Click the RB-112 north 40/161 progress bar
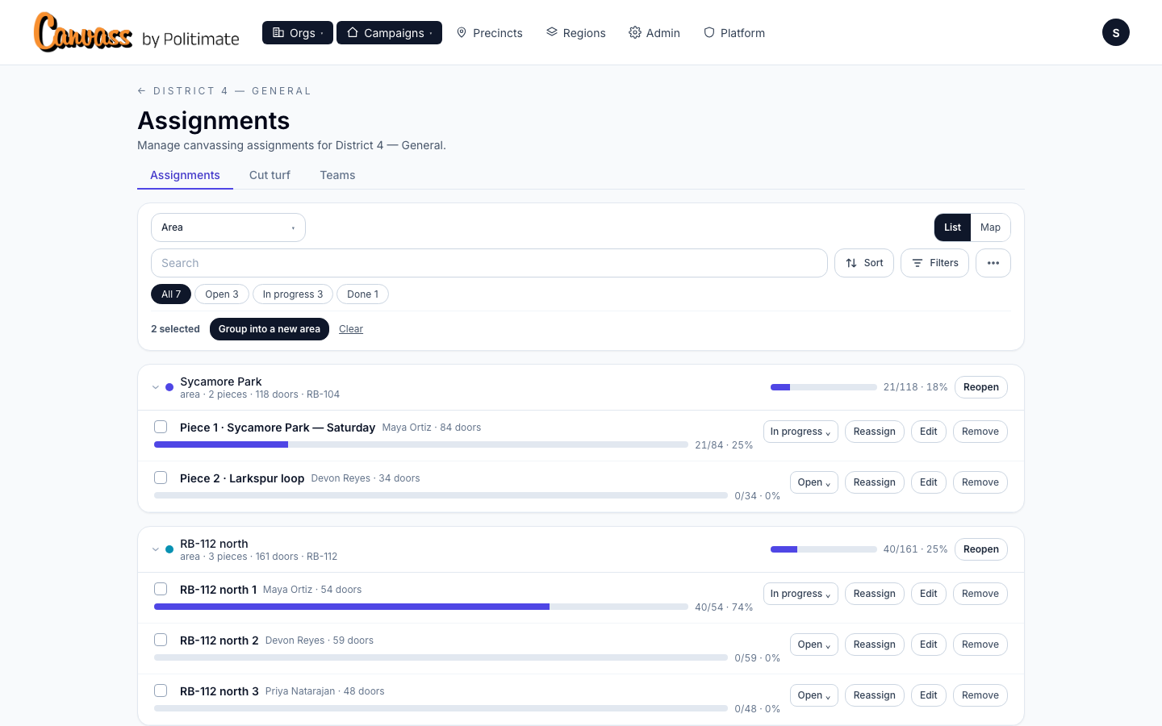The image size is (1162, 726). [x=824, y=549]
